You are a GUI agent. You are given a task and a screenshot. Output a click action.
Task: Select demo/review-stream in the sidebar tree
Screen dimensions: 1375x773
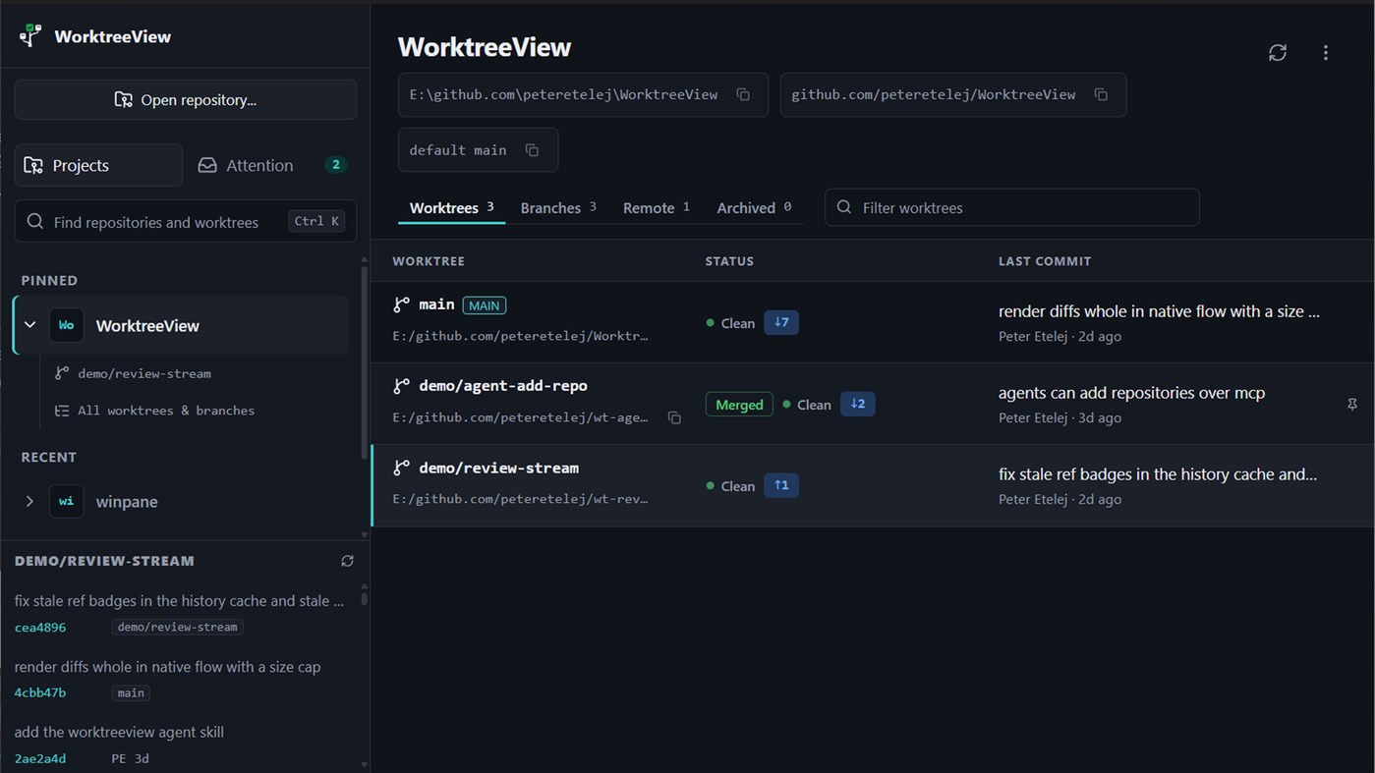(x=144, y=373)
